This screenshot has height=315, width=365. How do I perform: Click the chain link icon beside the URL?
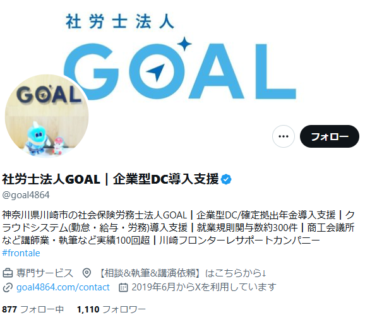click(x=8, y=287)
